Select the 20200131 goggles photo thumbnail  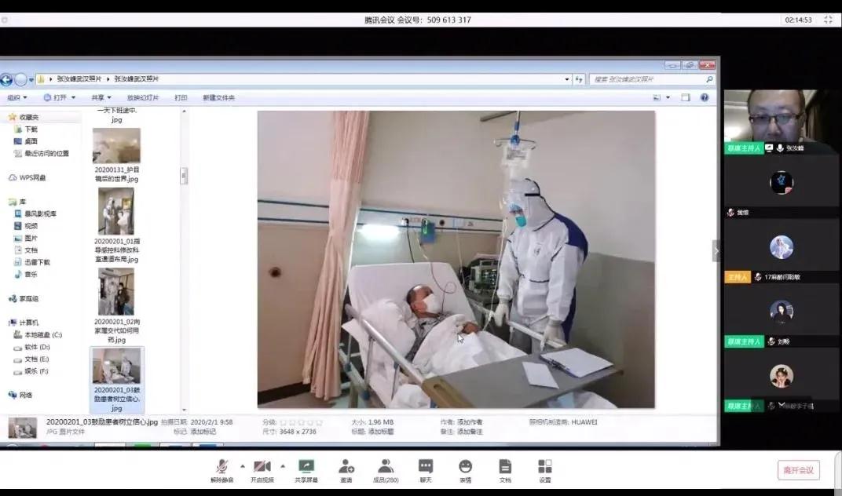click(x=116, y=146)
